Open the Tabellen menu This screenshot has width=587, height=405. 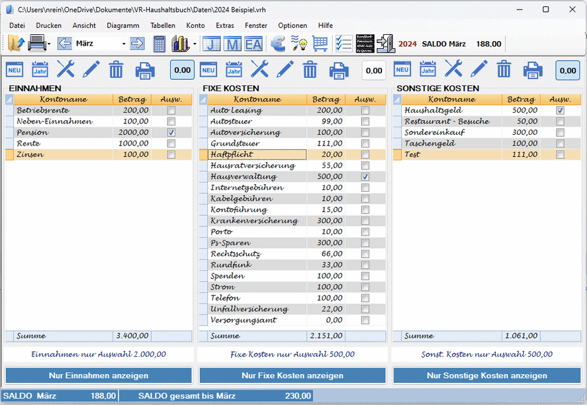click(163, 25)
